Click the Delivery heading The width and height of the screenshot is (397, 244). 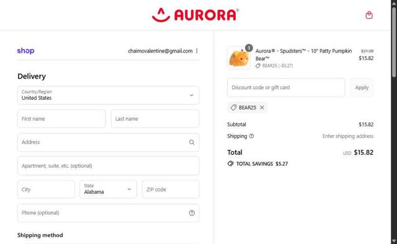coord(32,76)
